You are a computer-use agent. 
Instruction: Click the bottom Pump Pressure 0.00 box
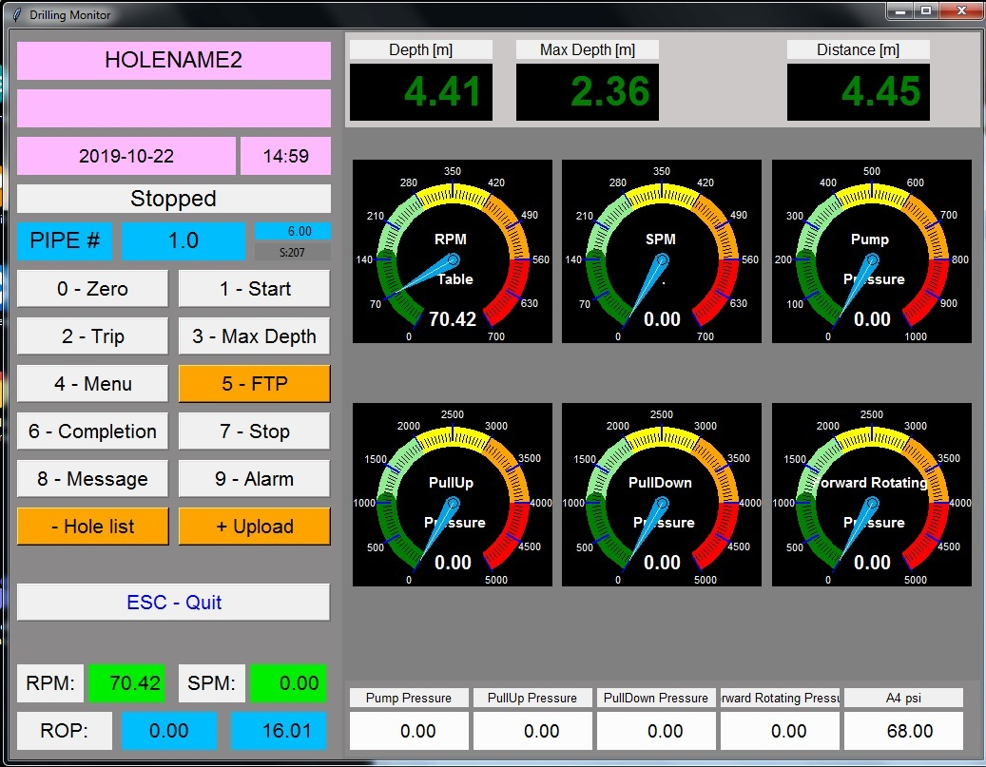pyautogui.click(x=409, y=731)
